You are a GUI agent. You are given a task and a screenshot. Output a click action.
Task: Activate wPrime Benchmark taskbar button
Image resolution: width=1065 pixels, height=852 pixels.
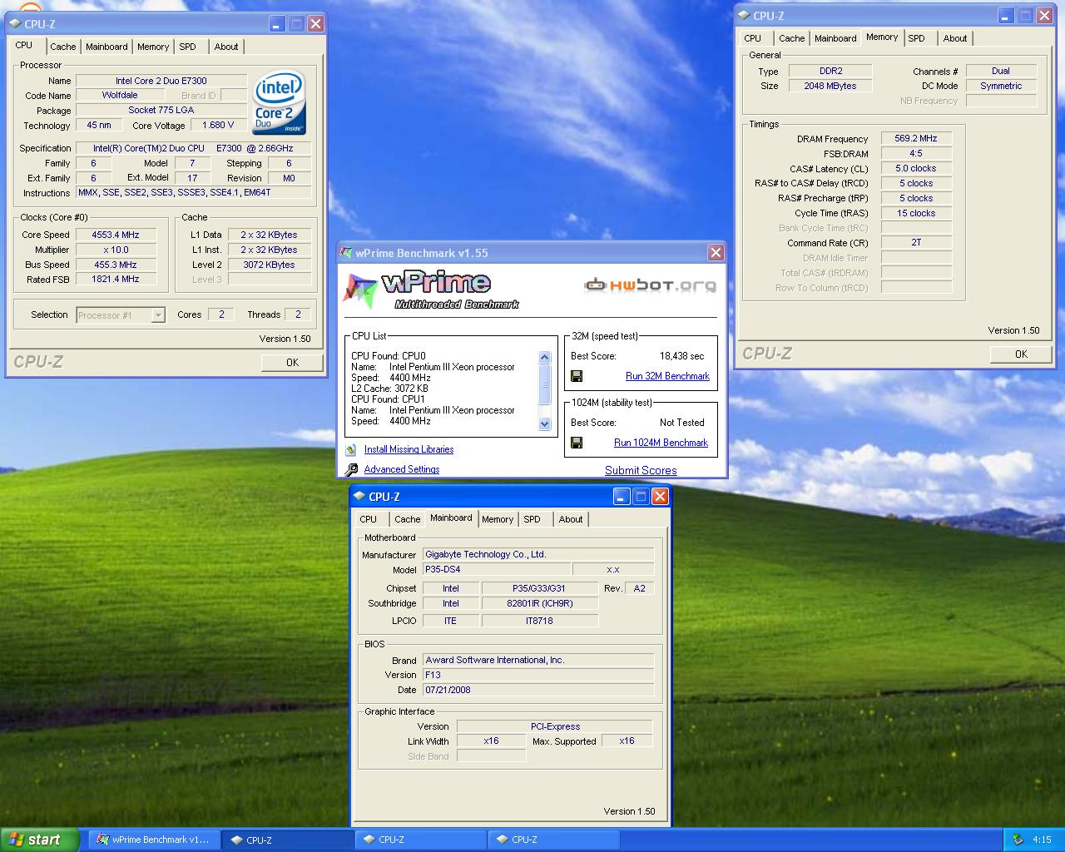coord(154,840)
